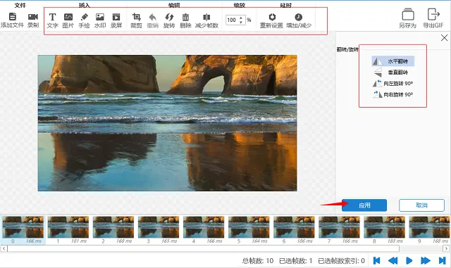Click the 另存为 save as icon
Image resolution: width=451 pixels, height=268 pixels.
point(408,14)
